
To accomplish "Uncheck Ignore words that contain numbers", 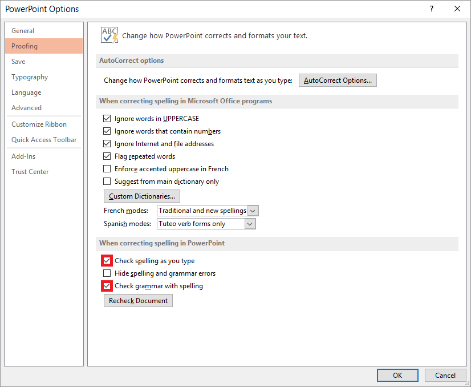I will pos(107,131).
